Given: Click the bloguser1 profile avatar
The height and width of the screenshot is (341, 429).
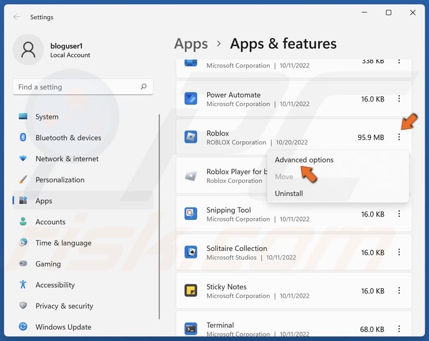Looking at the screenshot, I should (28, 49).
